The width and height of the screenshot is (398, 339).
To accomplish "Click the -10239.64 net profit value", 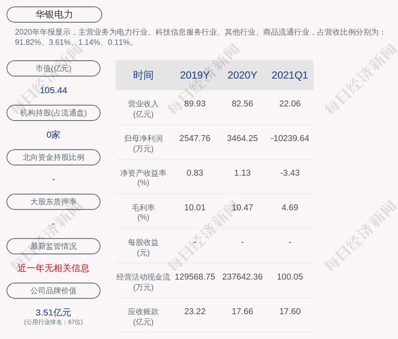I will coord(290,139).
